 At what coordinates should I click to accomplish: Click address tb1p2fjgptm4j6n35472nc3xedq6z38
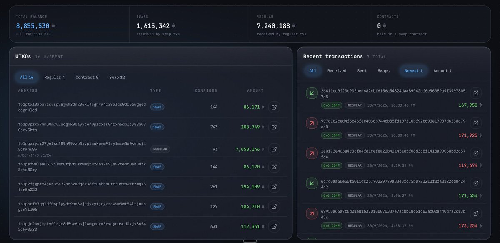point(82,187)
